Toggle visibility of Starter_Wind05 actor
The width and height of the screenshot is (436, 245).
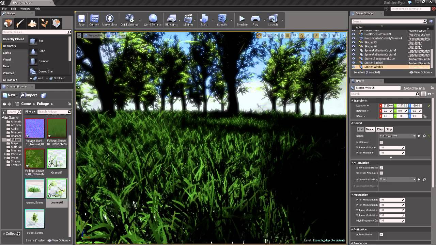[x=353, y=67]
